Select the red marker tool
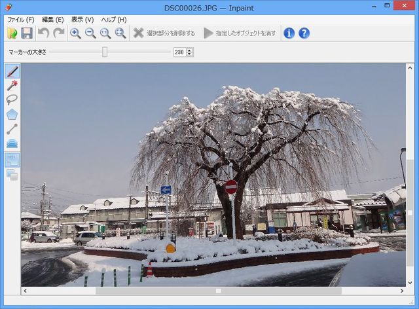Image resolution: width=419 pixels, height=309 pixels. [12, 71]
